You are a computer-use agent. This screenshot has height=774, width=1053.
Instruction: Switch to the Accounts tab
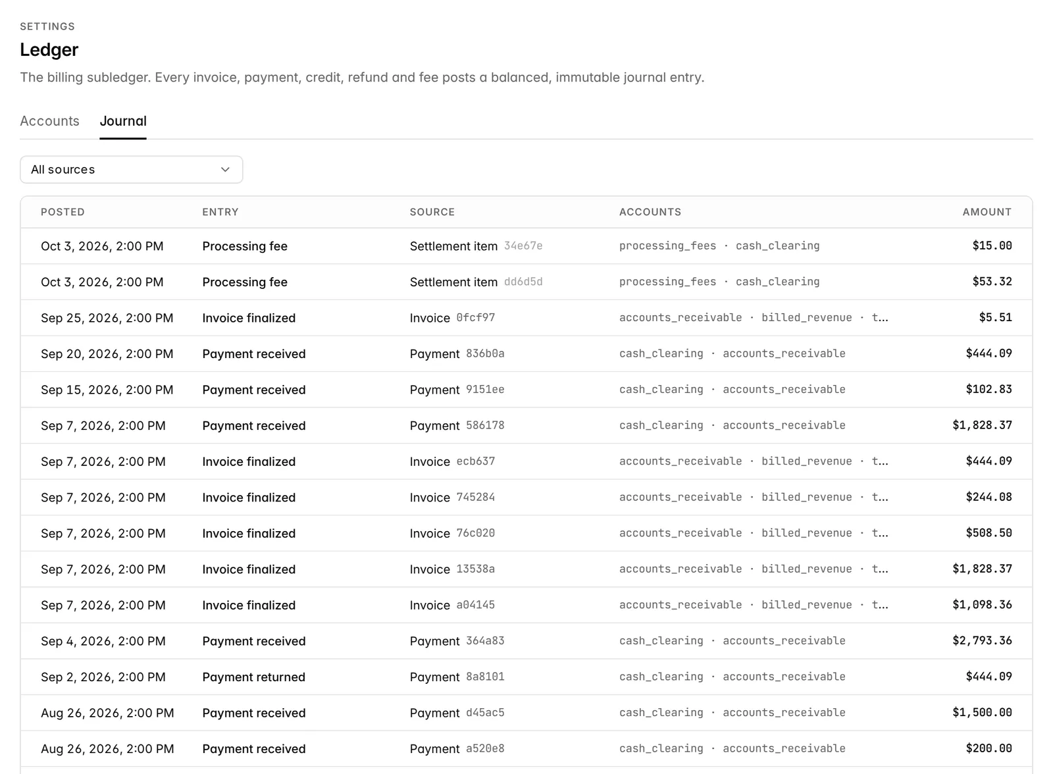tap(49, 121)
